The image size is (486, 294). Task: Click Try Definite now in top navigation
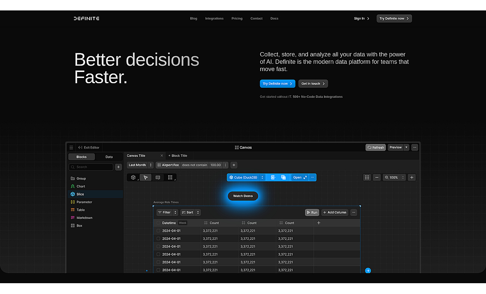click(394, 18)
